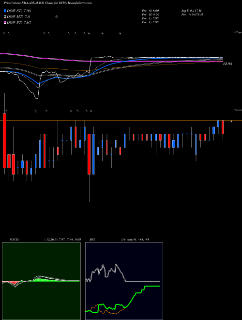The width and height of the screenshot is (242, 320).
Task: Click the orange horizontal price level line
Action: (121, 121)
